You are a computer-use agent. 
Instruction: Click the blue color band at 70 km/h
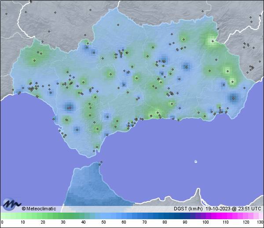tap(144, 216)
